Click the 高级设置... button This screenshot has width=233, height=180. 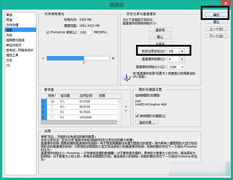click(147, 123)
